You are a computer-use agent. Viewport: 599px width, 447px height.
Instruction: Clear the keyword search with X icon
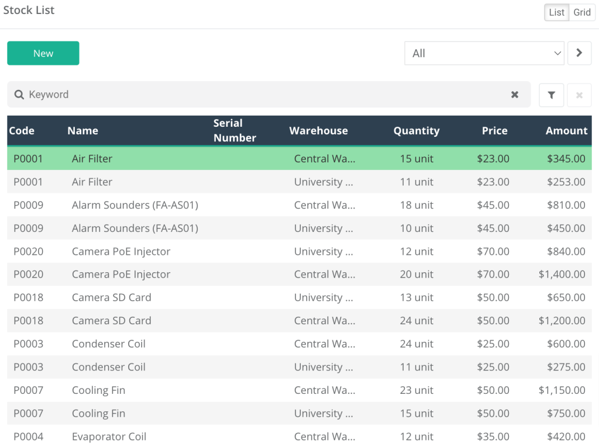pos(515,95)
